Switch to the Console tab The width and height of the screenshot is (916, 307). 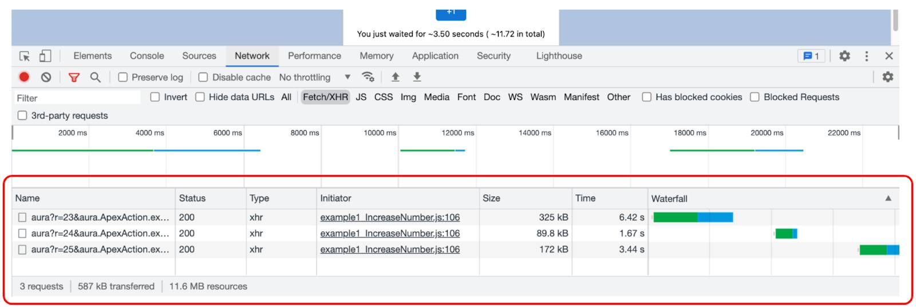[147, 56]
